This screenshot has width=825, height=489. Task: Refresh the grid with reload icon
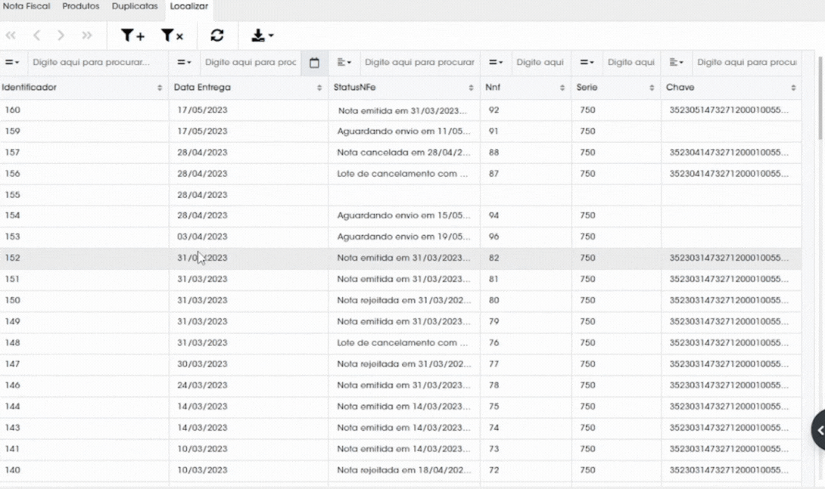[217, 36]
